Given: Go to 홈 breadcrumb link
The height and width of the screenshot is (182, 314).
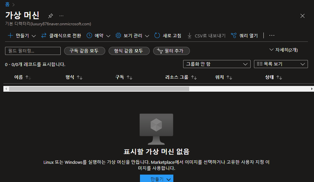Looking at the screenshot, I should (x=7, y=4).
